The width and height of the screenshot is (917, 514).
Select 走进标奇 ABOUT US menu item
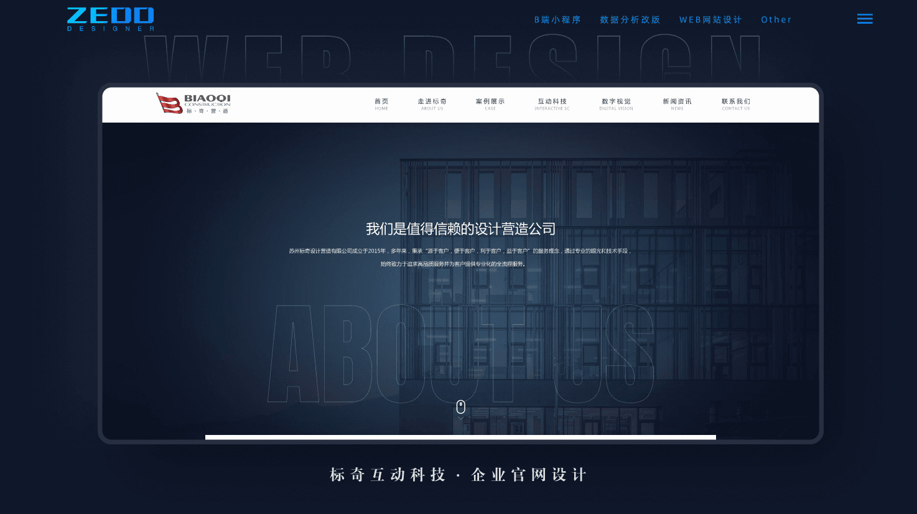click(x=432, y=104)
